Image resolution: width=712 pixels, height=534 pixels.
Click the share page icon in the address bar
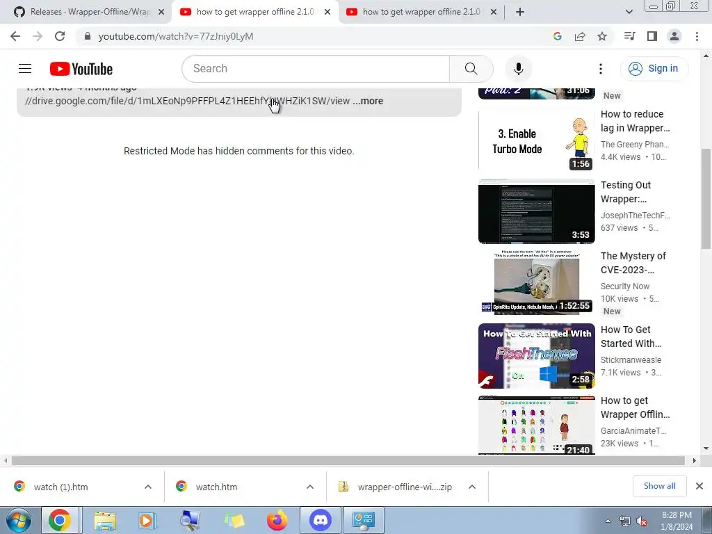pos(580,36)
